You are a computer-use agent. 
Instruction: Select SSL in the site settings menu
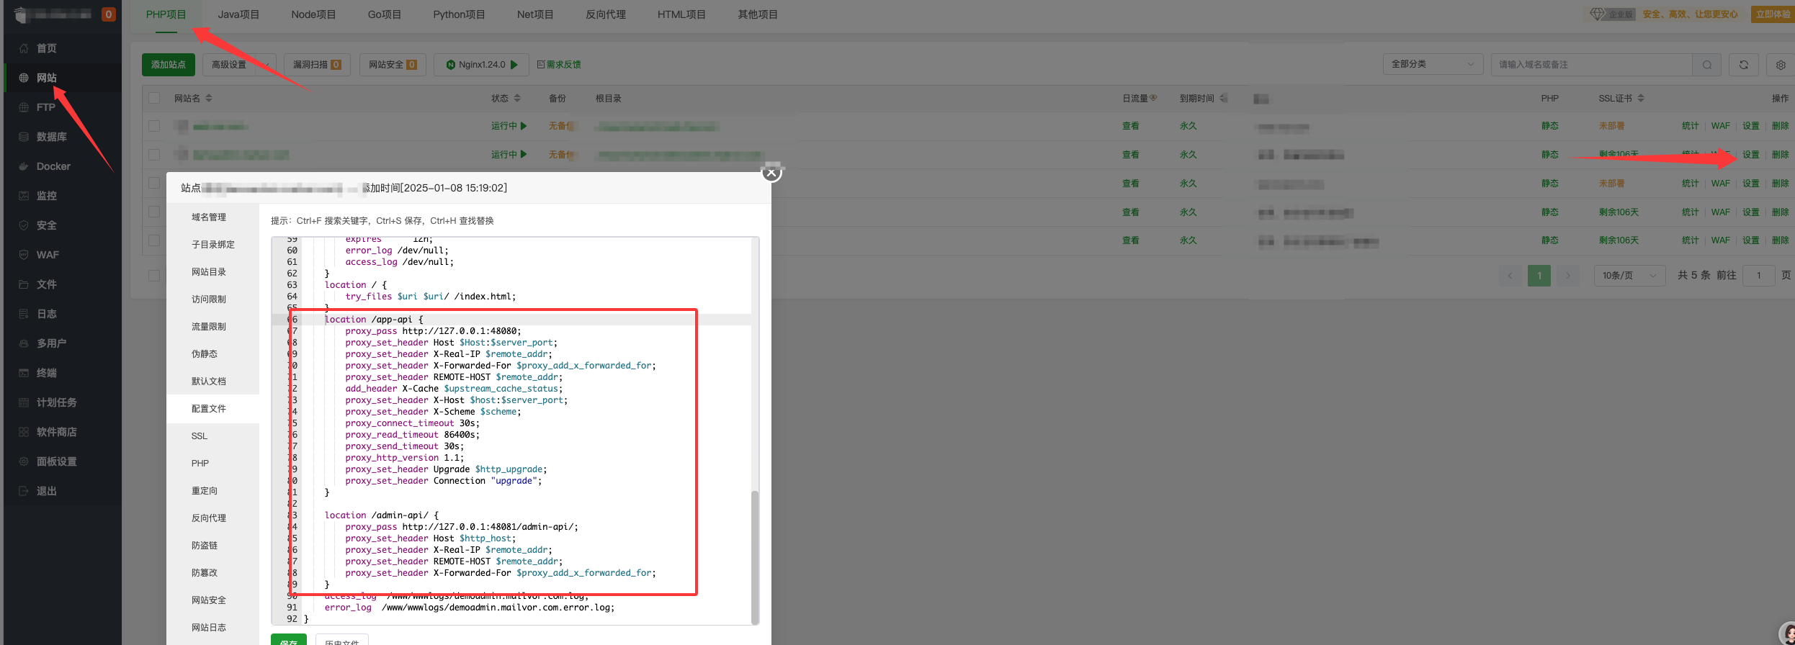pos(200,436)
